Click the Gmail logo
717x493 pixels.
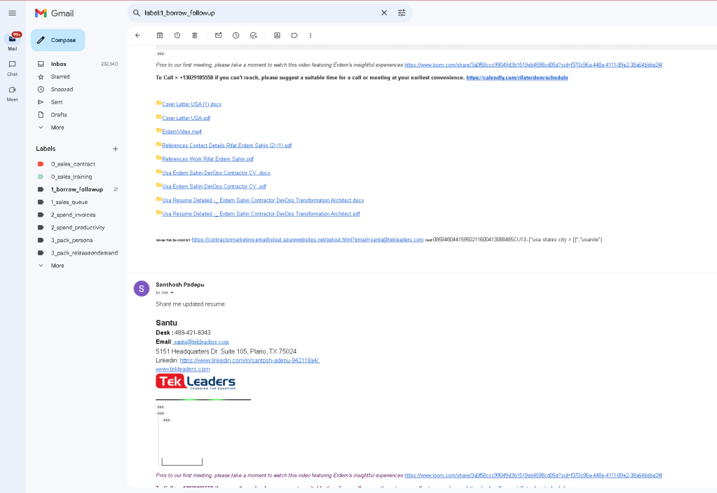[x=54, y=13]
